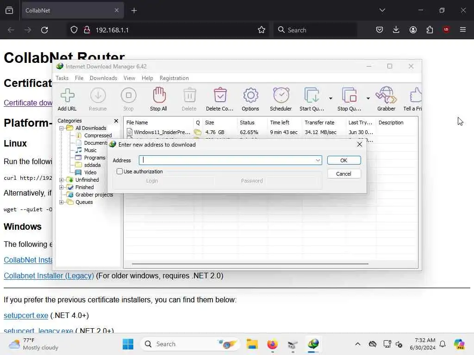Click the Save to Pocket icon
Image resolution: width=474 pixels, height=355 pixels.
pyautogui.click(x=380, y=30)
